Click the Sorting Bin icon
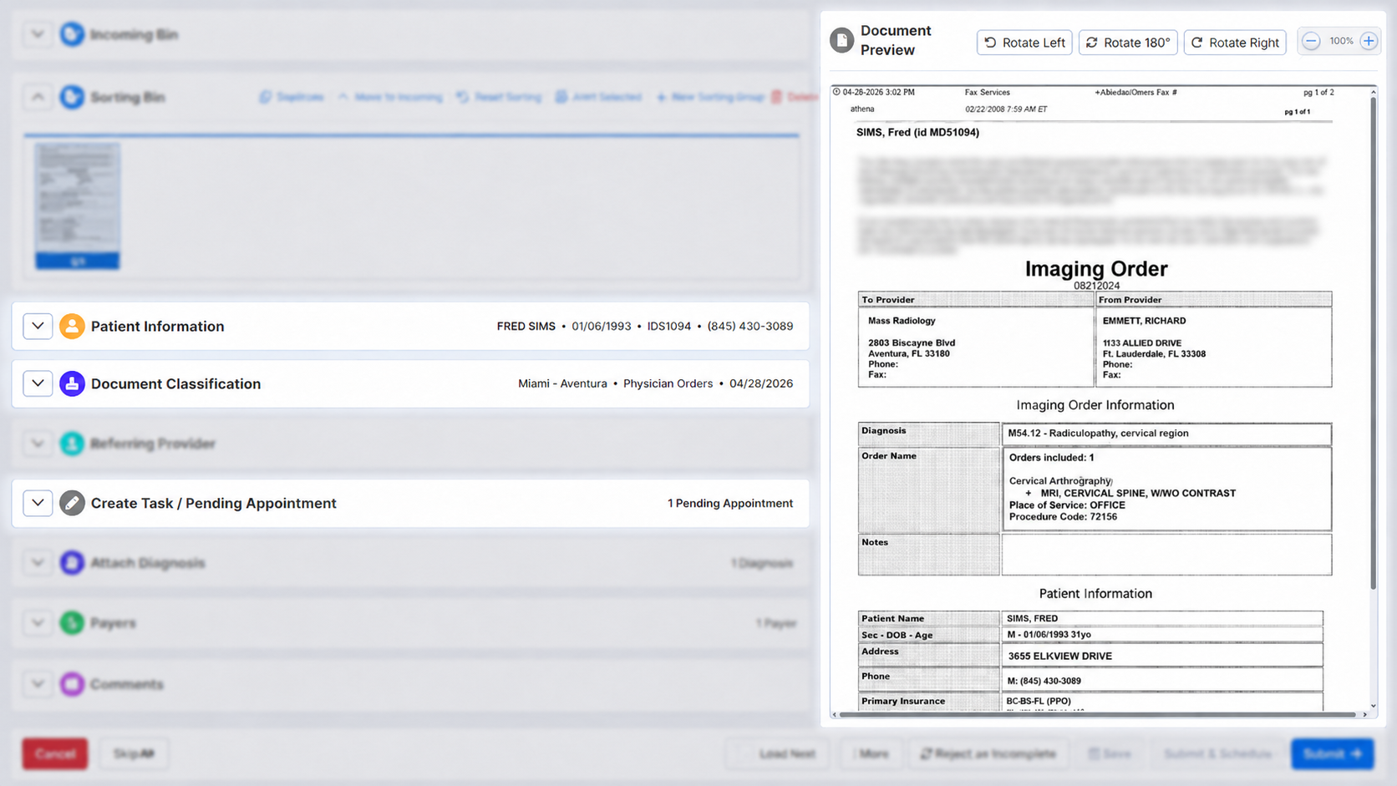The height and width of the screenshot is (786, 1397). coord(72,97)
